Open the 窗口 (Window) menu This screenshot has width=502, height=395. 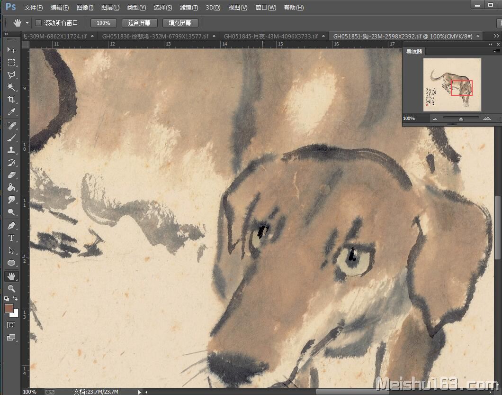coord(266,8)
